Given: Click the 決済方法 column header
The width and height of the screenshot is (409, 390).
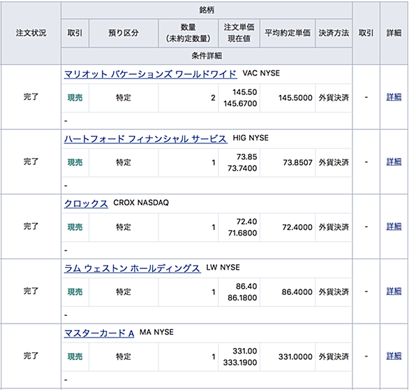Looking at the screenshot, I should tap(334, 33).
